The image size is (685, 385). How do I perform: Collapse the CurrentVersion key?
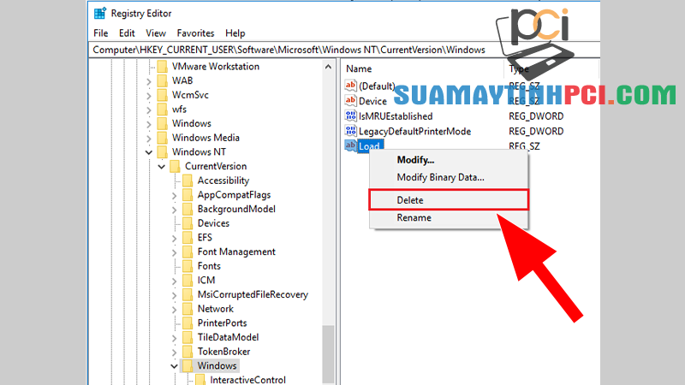[161, 167]
